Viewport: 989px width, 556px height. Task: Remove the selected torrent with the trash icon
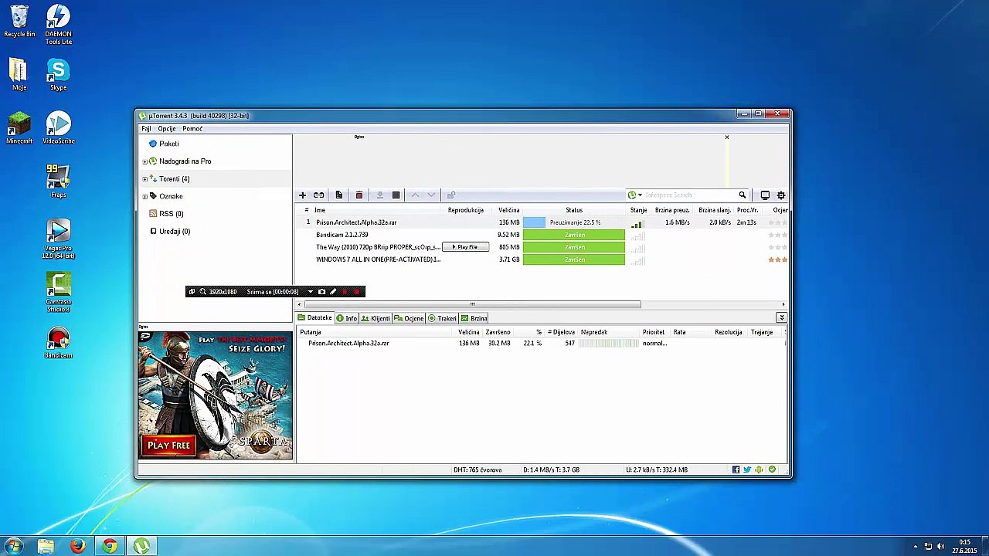(x=359, y=195)
